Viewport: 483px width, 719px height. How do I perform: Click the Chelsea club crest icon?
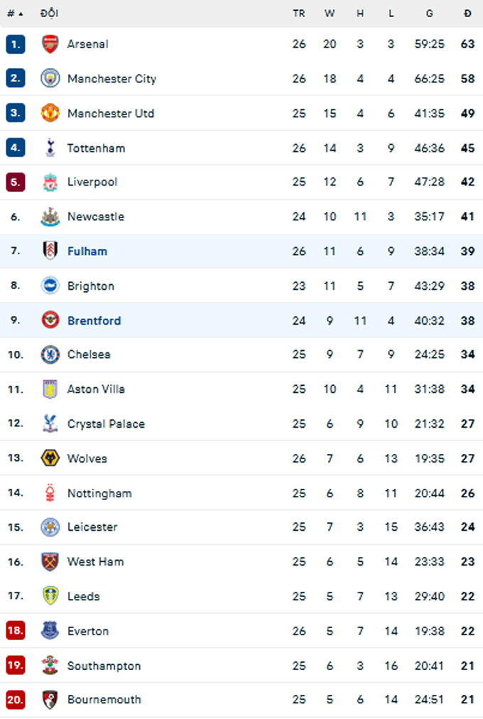[x=50, y=355]
